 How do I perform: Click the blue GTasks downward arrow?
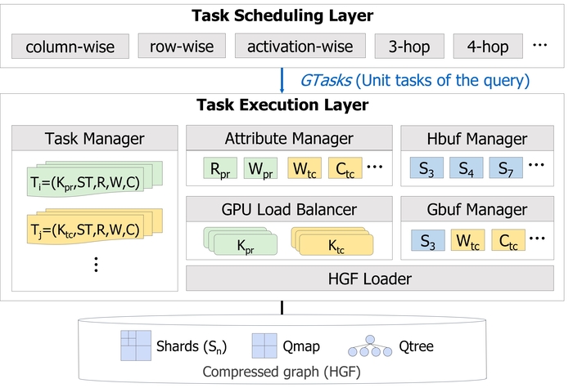pos(282,81)
